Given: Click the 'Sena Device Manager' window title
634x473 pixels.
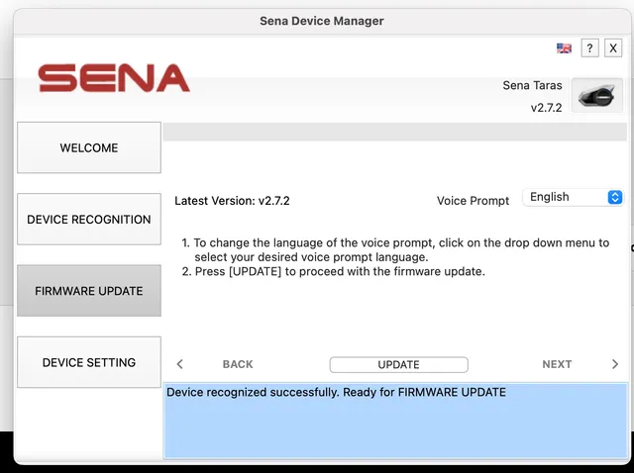Looking at the screenshot, I should point(322,21).
